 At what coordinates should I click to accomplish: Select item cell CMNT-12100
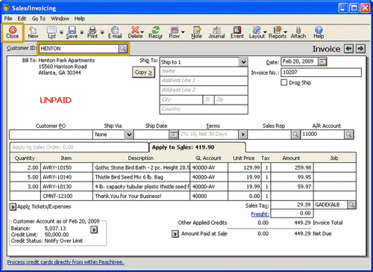pyautogui.click(x=66, y=196)
